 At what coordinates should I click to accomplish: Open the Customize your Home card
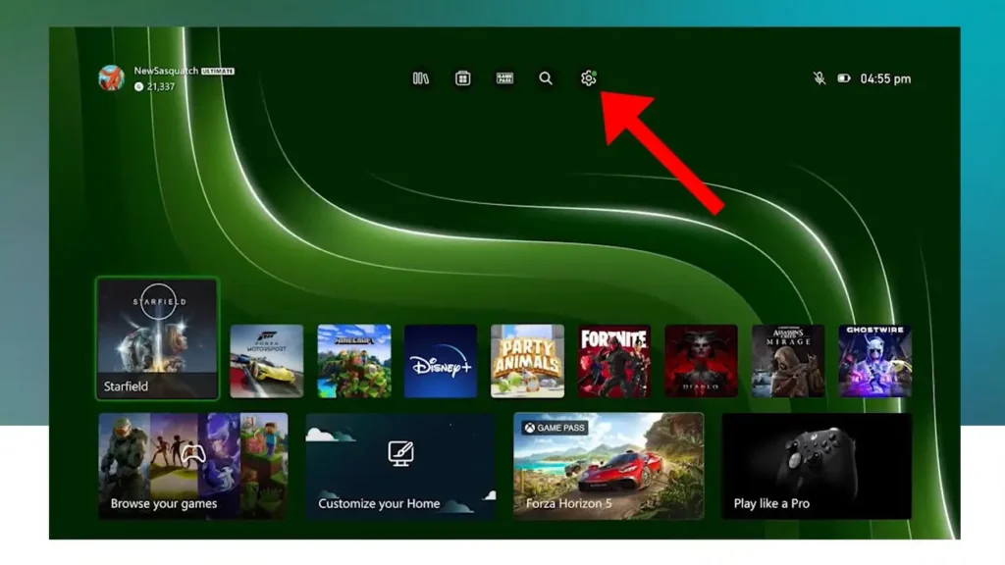point(400,466)
